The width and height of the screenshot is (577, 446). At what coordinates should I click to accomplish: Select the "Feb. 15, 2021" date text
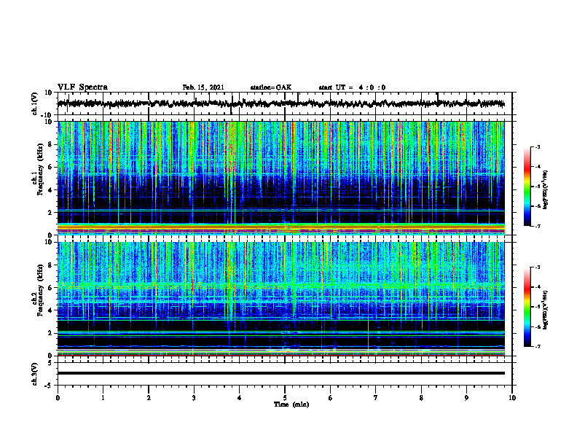[x=203, y=87]
